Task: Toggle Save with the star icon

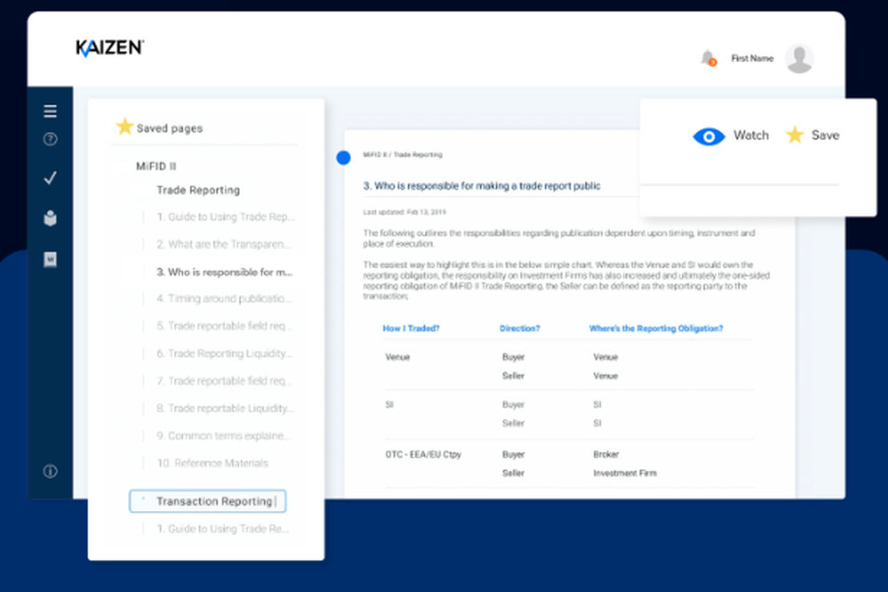Action: tap(795, 135)
